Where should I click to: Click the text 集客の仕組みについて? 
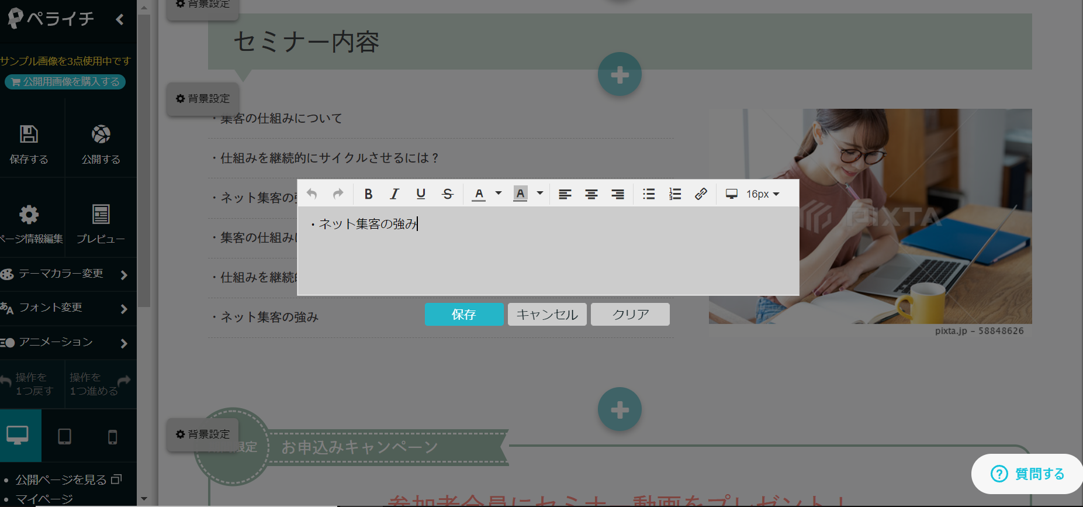pos(281,119)
